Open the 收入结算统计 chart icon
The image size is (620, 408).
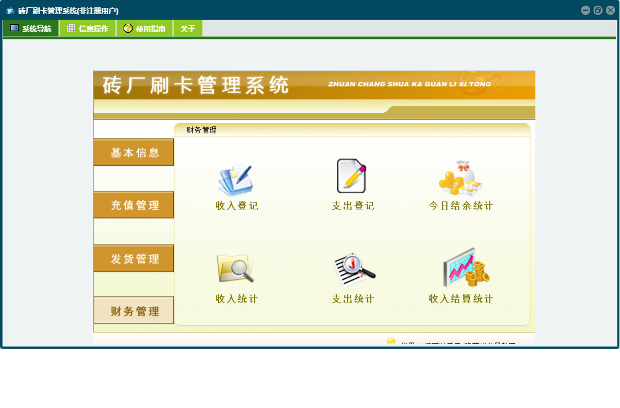(x=467, y=267)
